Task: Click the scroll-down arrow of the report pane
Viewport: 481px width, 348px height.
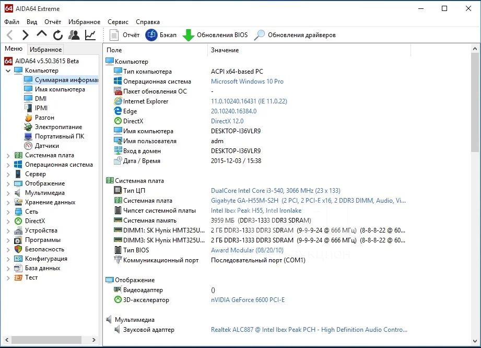Action: 475,341
